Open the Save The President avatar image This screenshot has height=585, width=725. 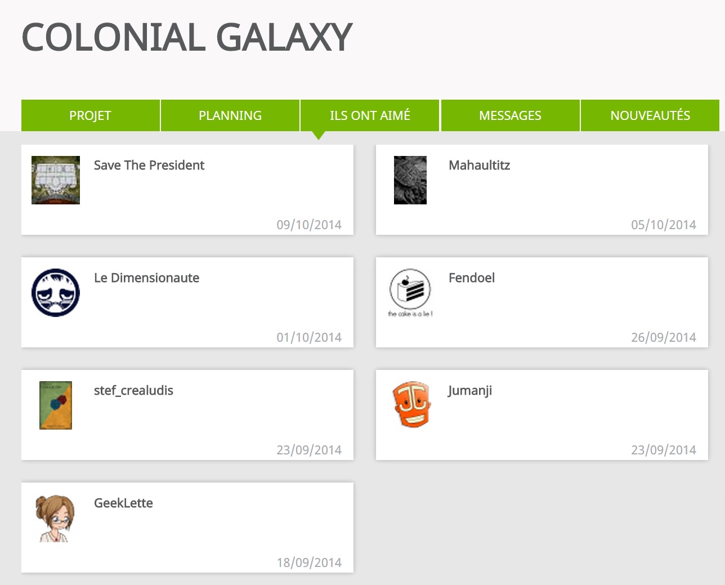56,180
